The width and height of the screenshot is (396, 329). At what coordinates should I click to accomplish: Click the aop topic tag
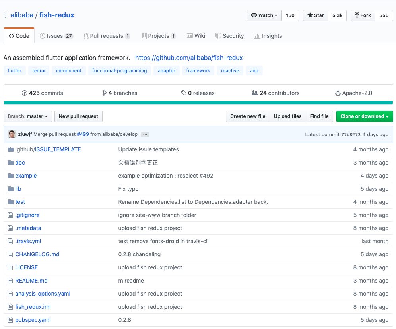click(254, 71)
